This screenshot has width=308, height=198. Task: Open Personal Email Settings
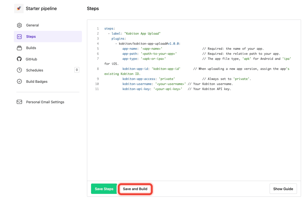pos(48,102)
